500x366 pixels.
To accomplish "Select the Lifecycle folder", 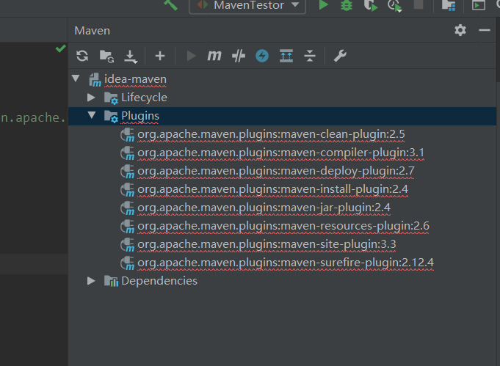I will 144,98.
